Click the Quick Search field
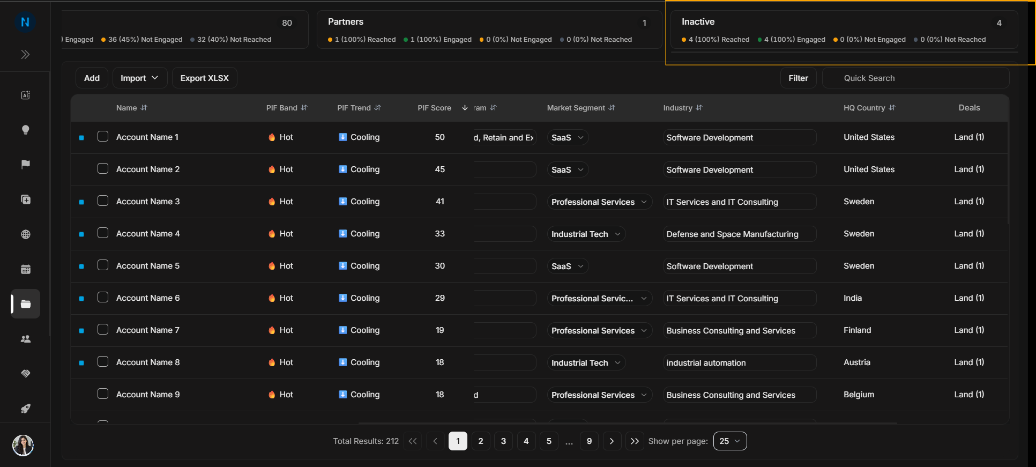1036x467 pixels. coord(915,78)
